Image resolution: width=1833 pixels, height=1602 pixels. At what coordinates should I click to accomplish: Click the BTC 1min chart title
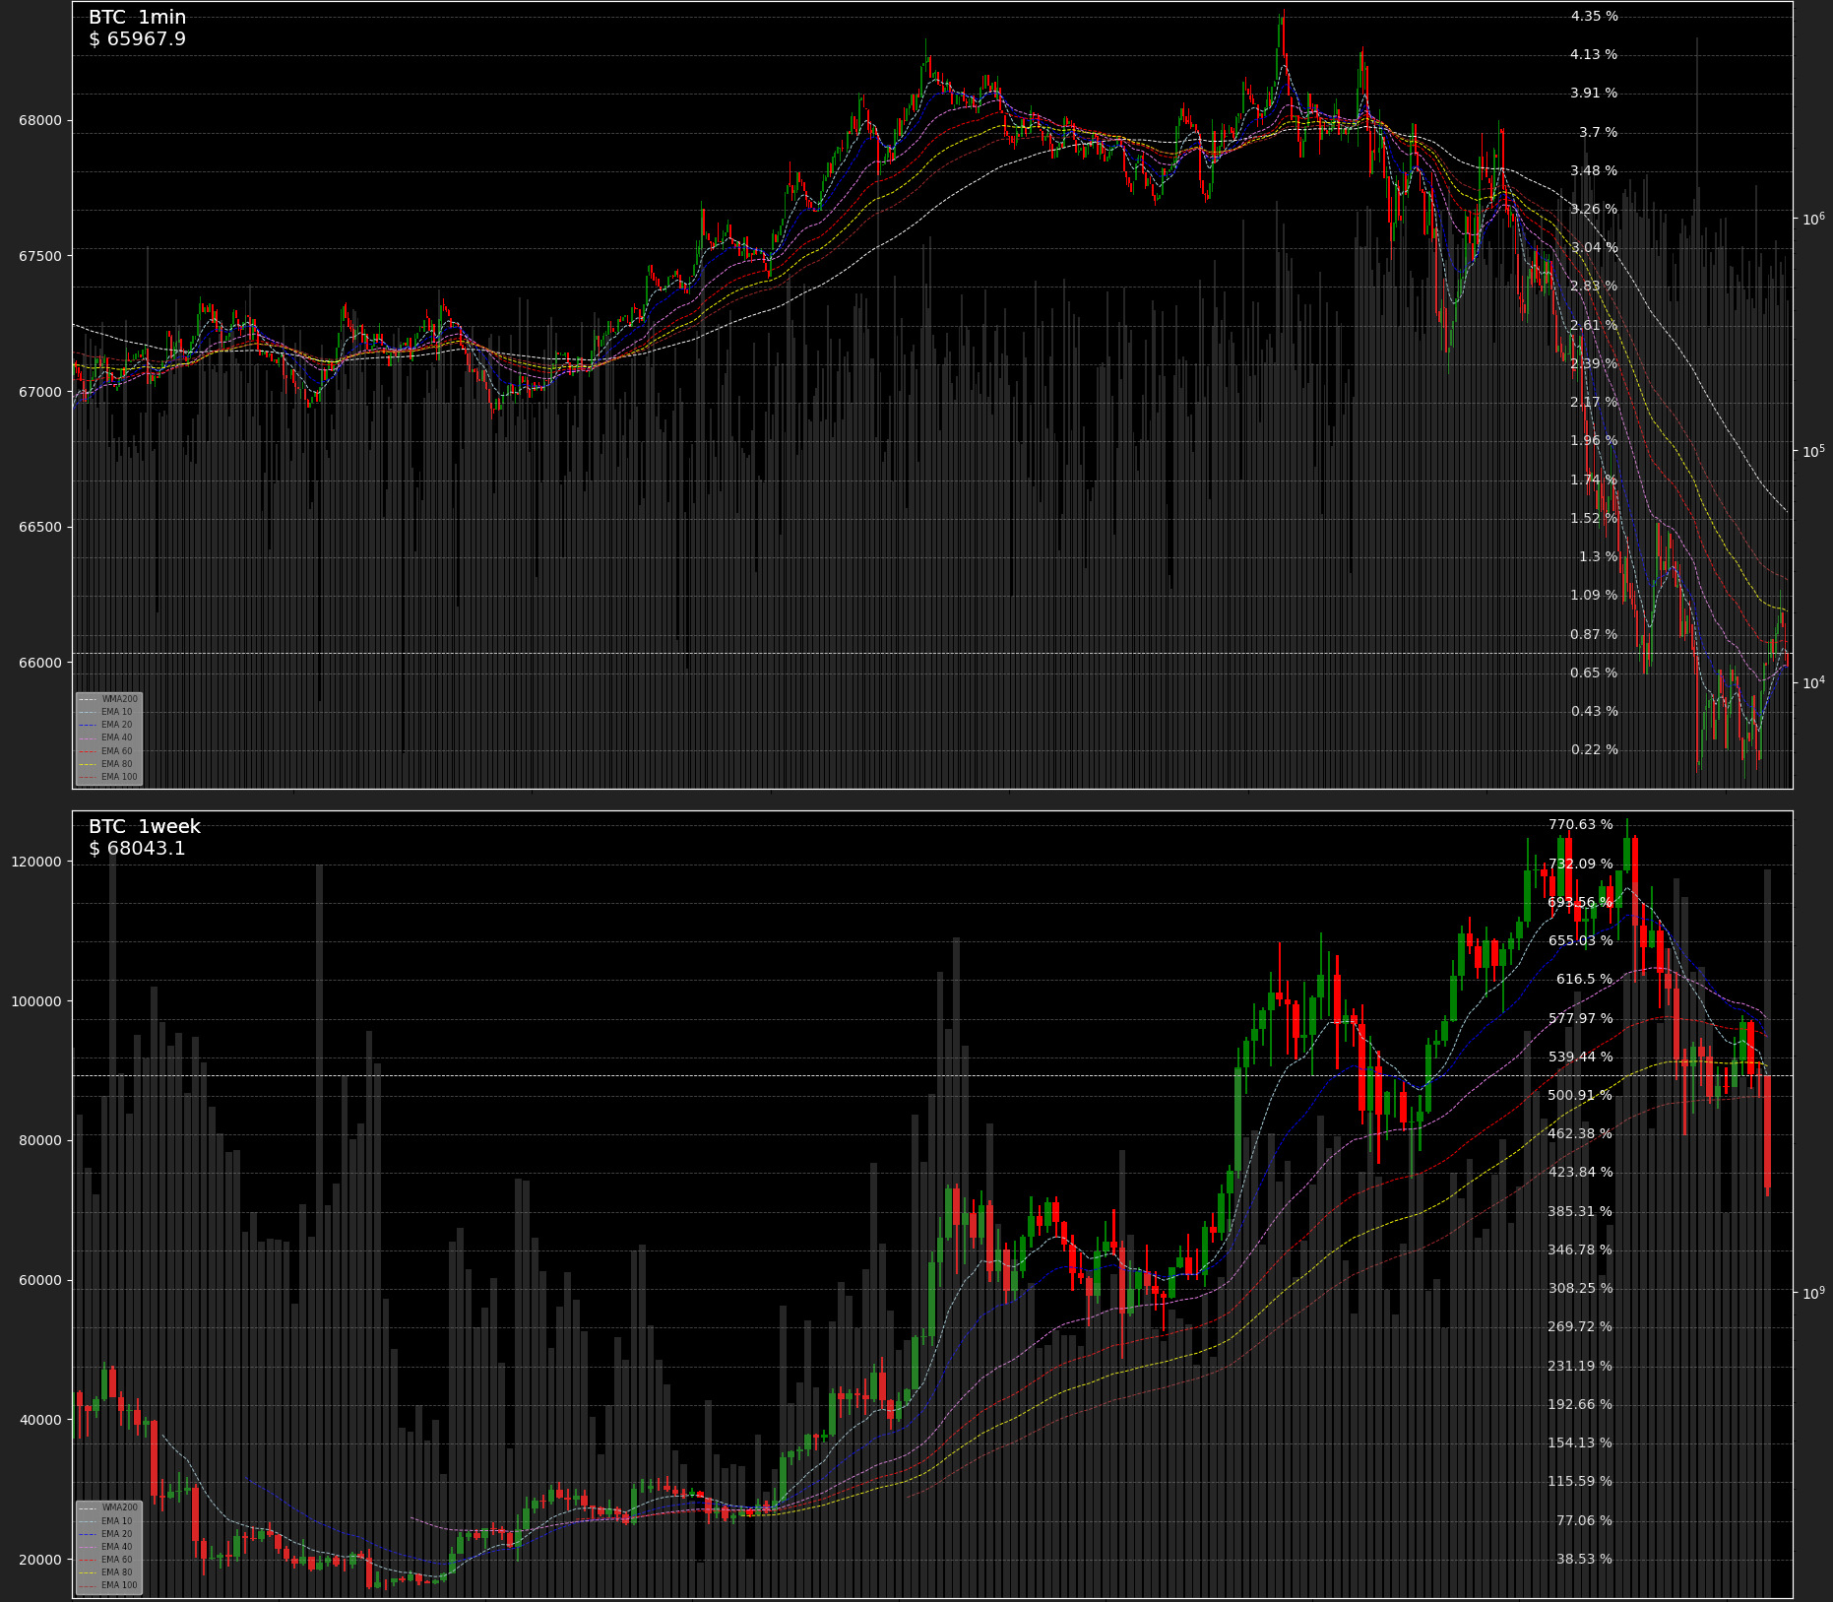coord(137,18)
